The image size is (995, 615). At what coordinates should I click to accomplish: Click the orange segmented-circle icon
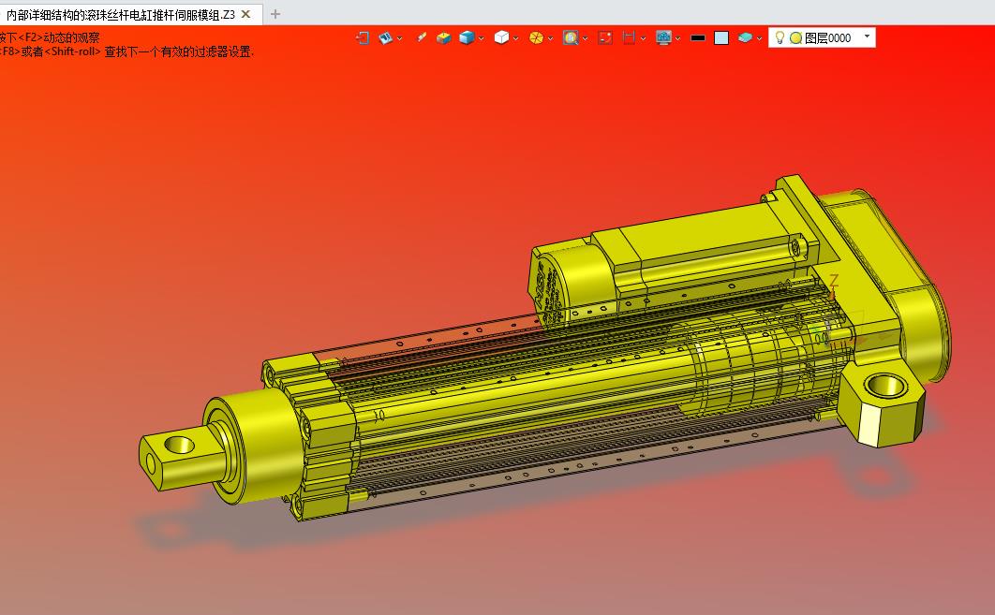(x=536, y=38)
